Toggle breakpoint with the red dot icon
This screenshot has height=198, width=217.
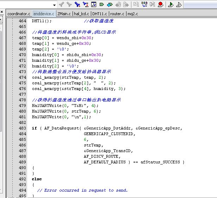tap(160, 5)
